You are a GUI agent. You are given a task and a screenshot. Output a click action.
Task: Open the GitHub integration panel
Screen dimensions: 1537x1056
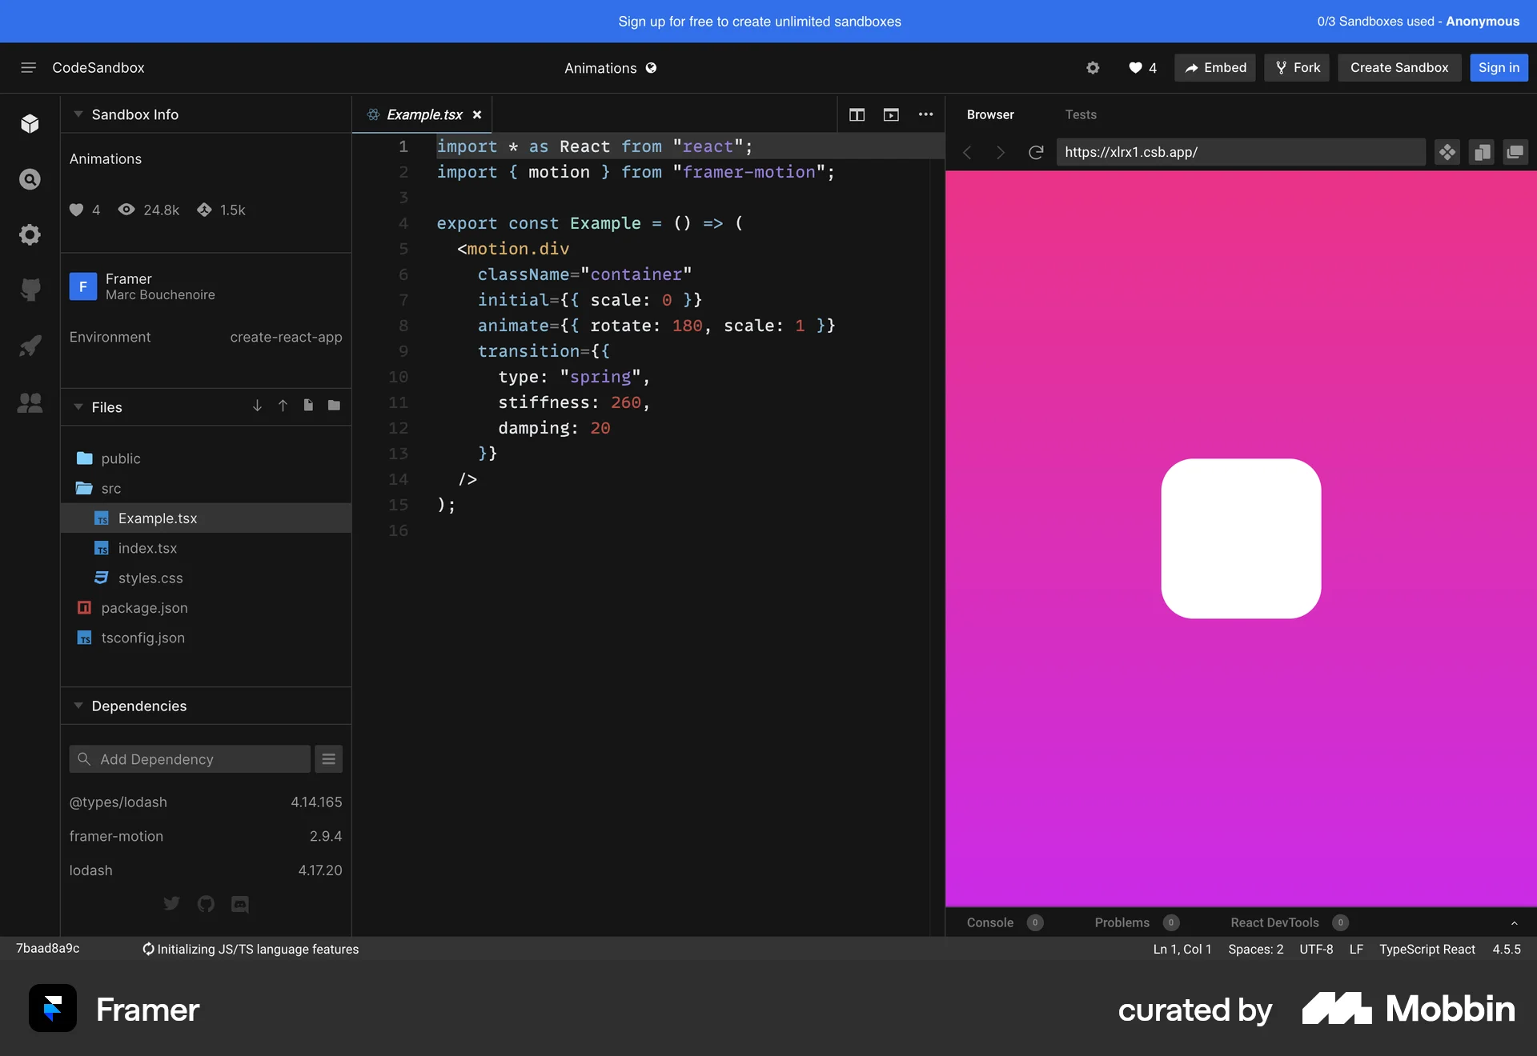[x=30, y=289]
